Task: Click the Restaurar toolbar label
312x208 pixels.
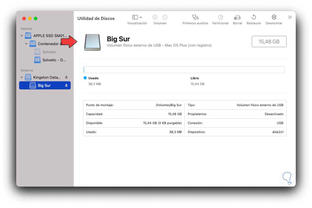Action: (x=254, y=23)
